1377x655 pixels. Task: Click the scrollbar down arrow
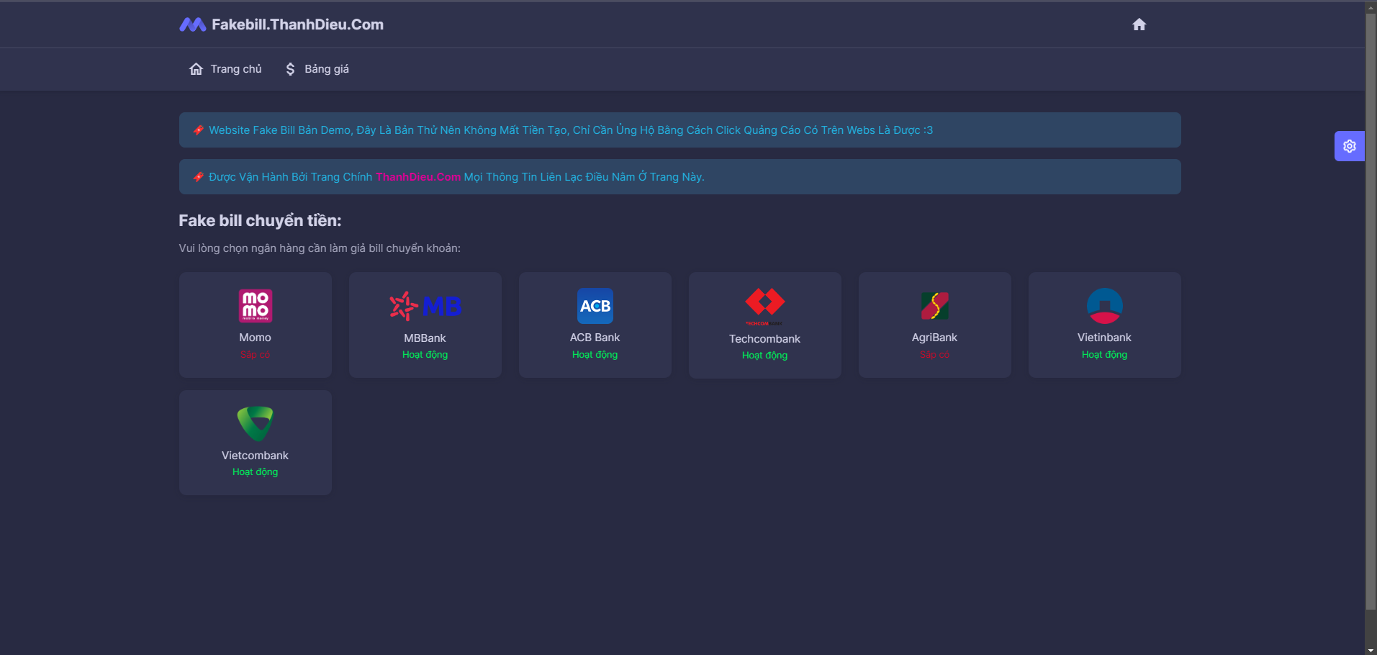1371,649
